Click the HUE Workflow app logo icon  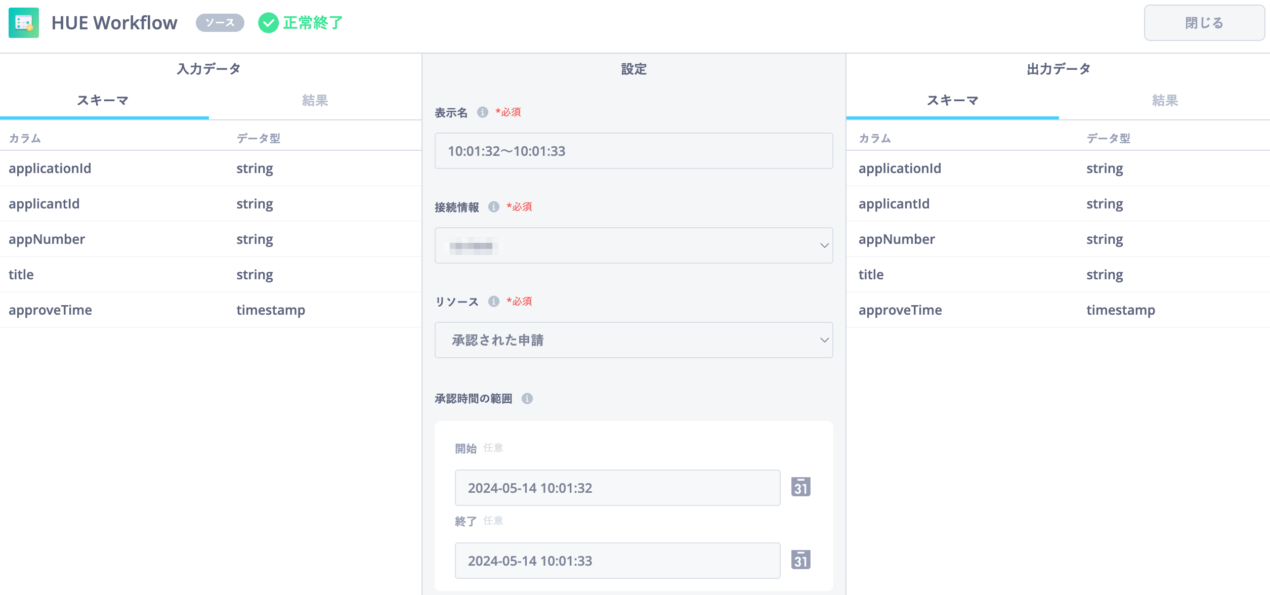tap(24, 23)
